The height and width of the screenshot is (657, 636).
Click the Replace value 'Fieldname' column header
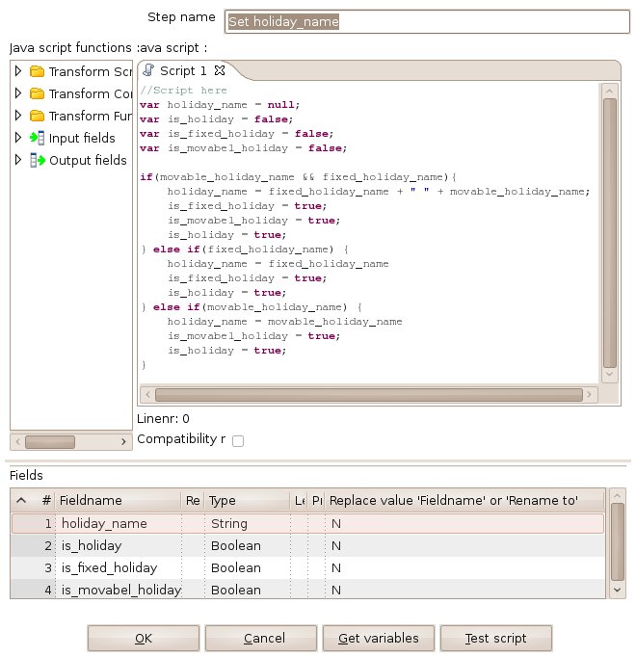tap(464, 500)
